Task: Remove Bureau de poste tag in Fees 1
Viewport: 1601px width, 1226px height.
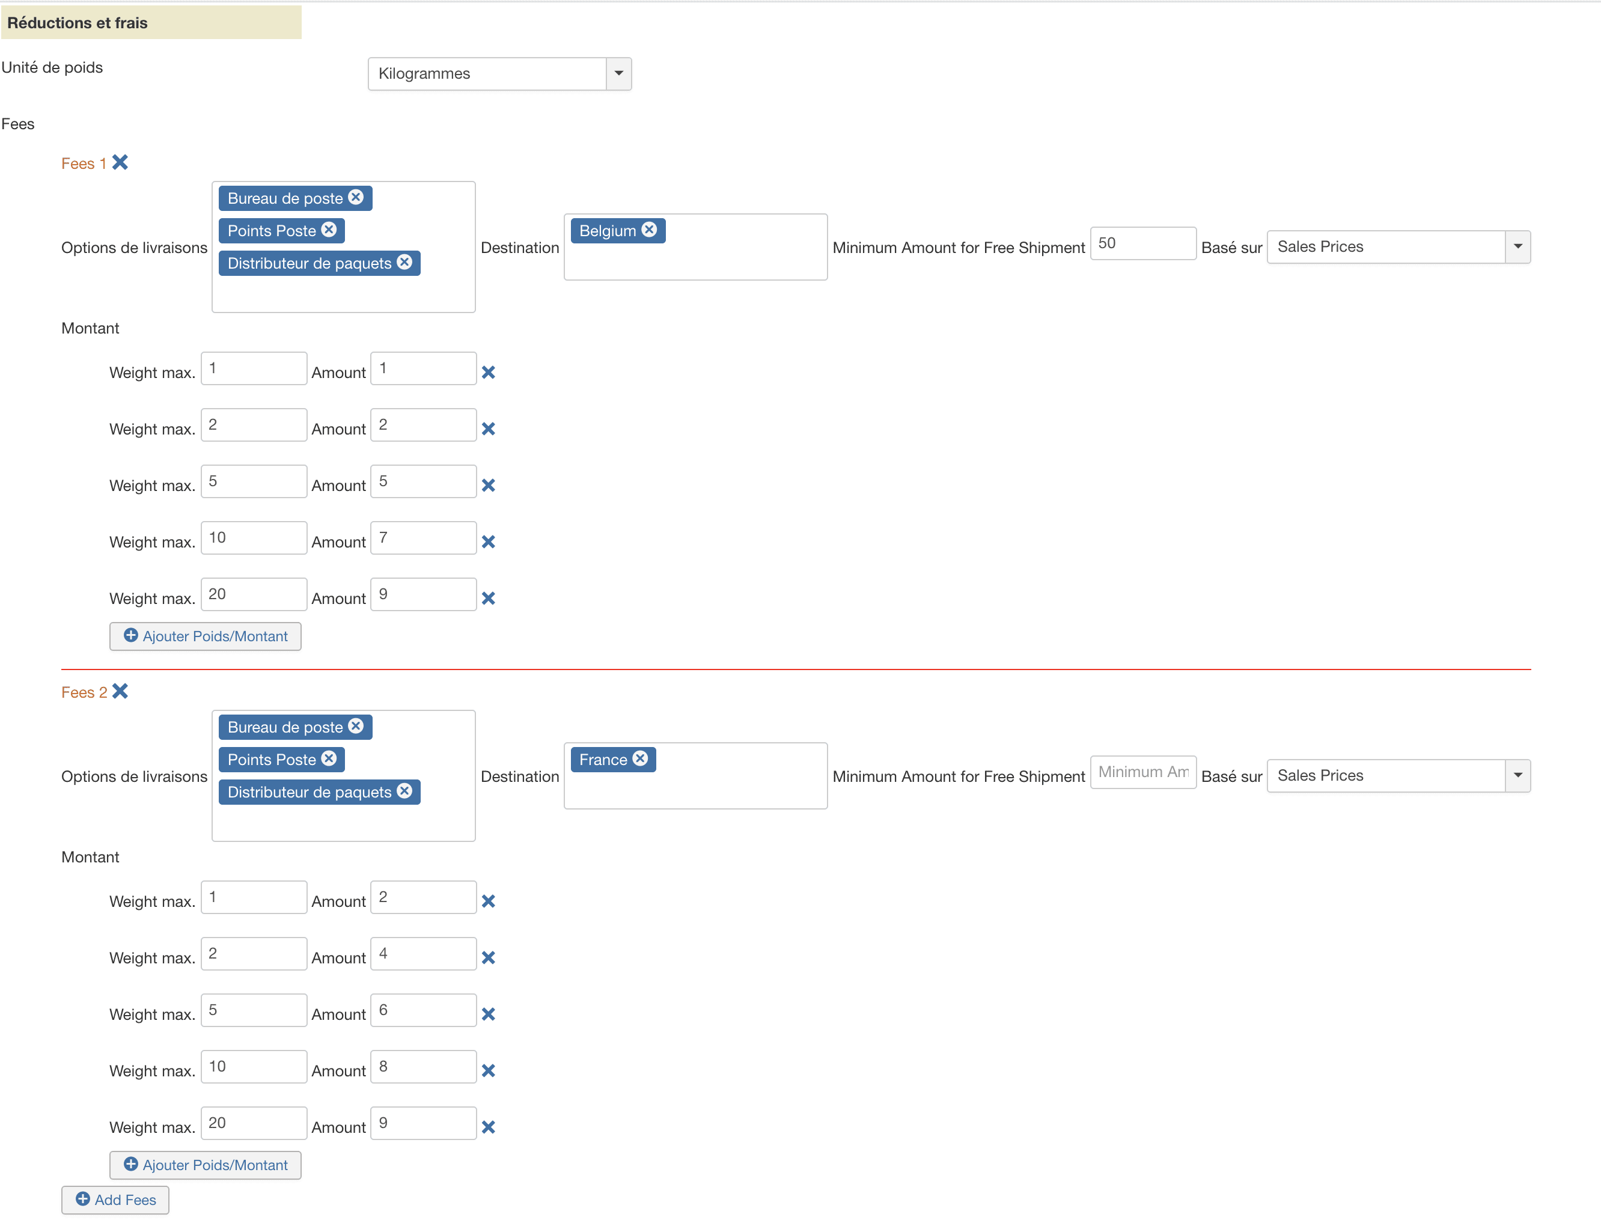Action: point(356,197)
